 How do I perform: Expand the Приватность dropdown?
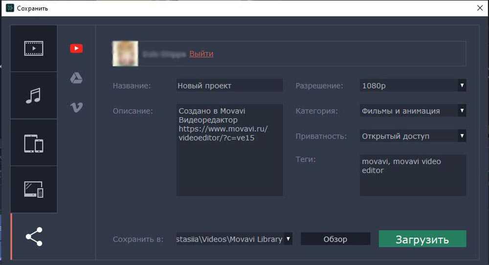tap(413, 136)
